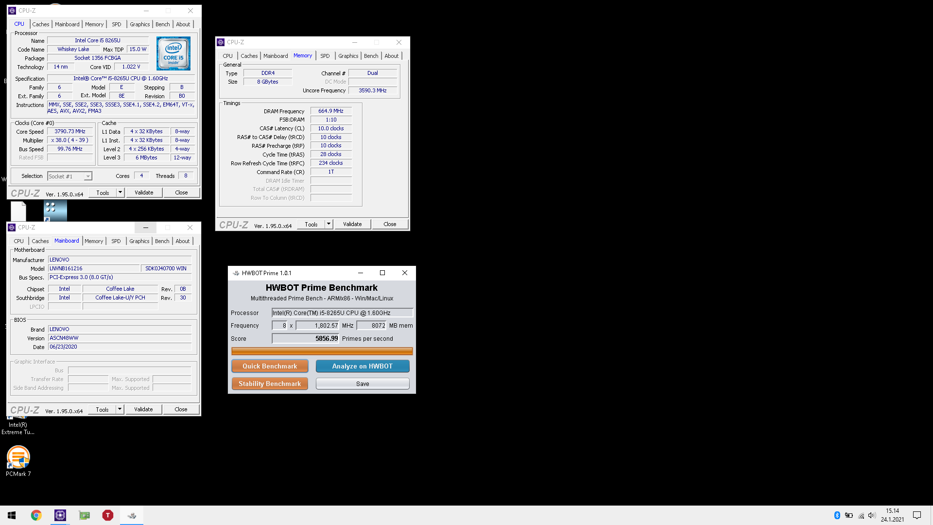Click Uncore Frequency 3590.3 MHz value
Viewport: 933px width, 525px height.
(x=373, y=90)
